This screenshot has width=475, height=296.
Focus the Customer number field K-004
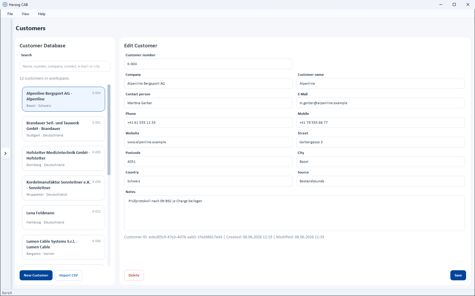(x=208, y=64)
